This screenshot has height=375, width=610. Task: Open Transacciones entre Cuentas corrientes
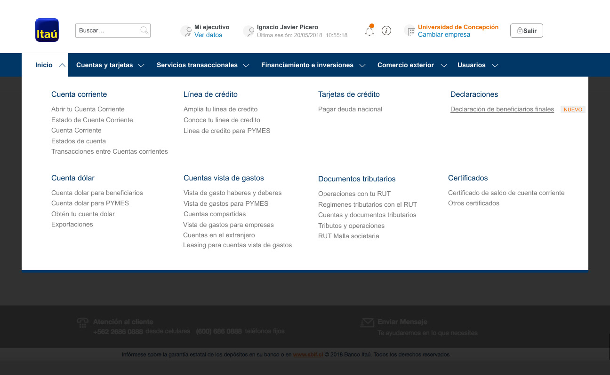[110, 151]
